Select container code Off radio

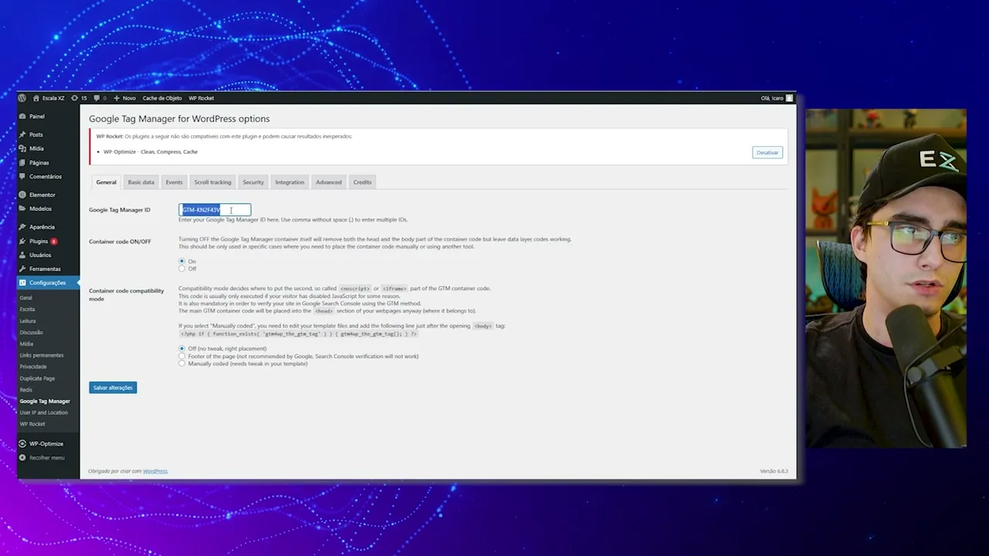pyautogui.click(x=182, y=269)
